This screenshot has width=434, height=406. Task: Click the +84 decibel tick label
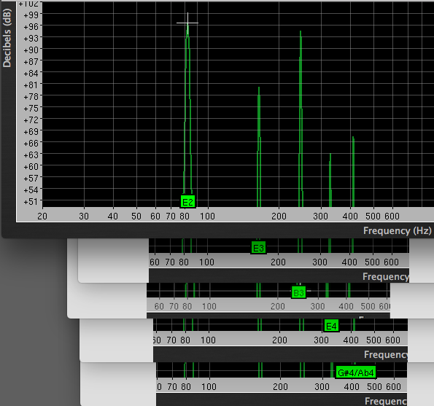(x=31, y=74)
